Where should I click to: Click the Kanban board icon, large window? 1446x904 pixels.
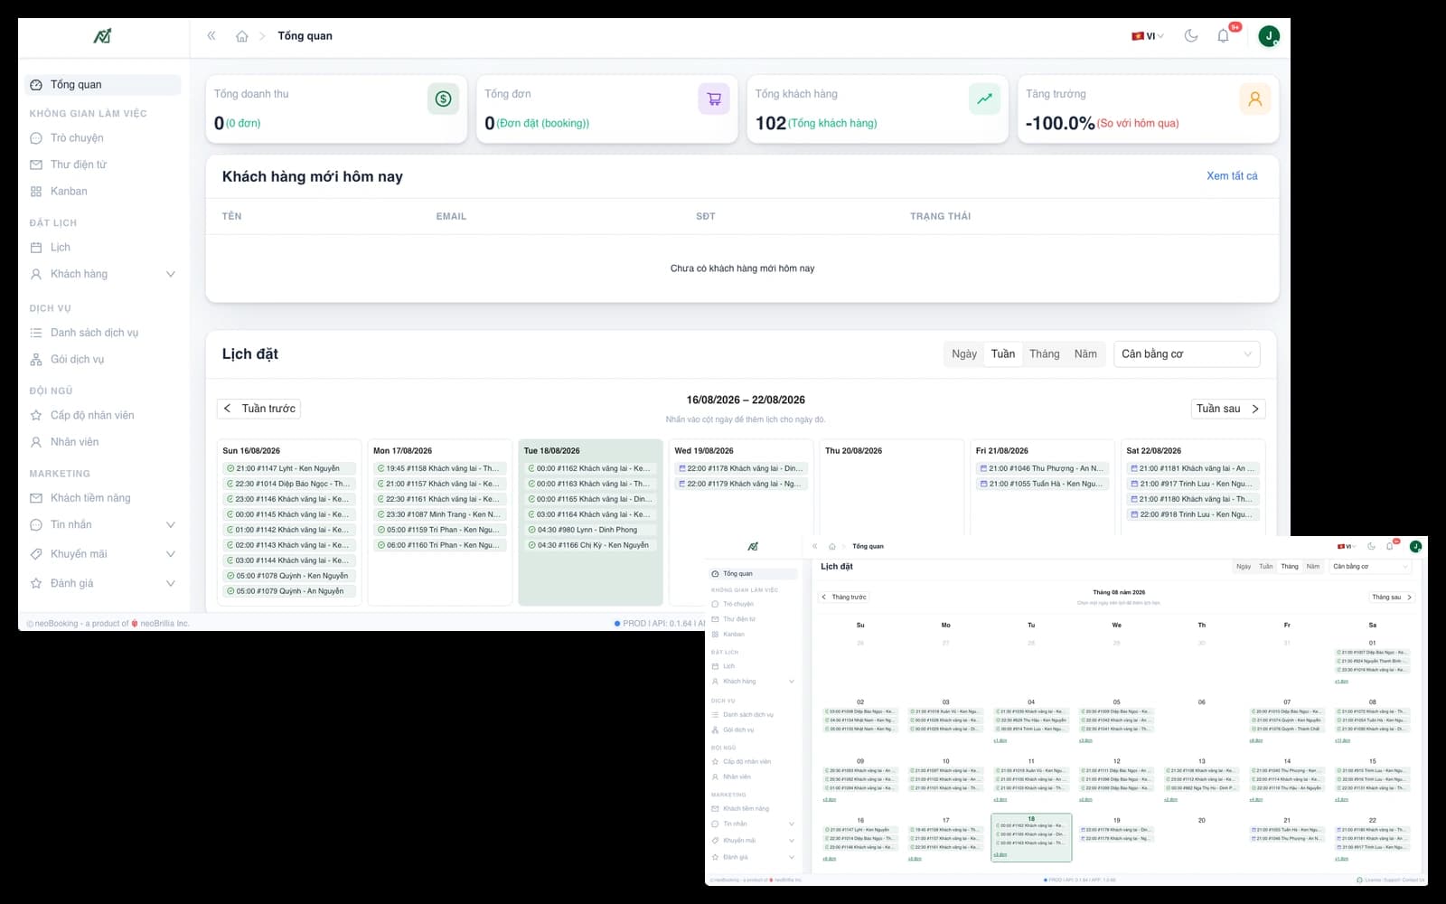pos(36,192)
